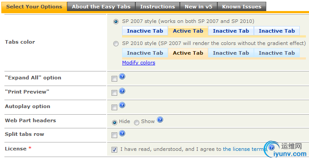
Task: Open help icon for Split tabs row
Action: tap(122, 133)
